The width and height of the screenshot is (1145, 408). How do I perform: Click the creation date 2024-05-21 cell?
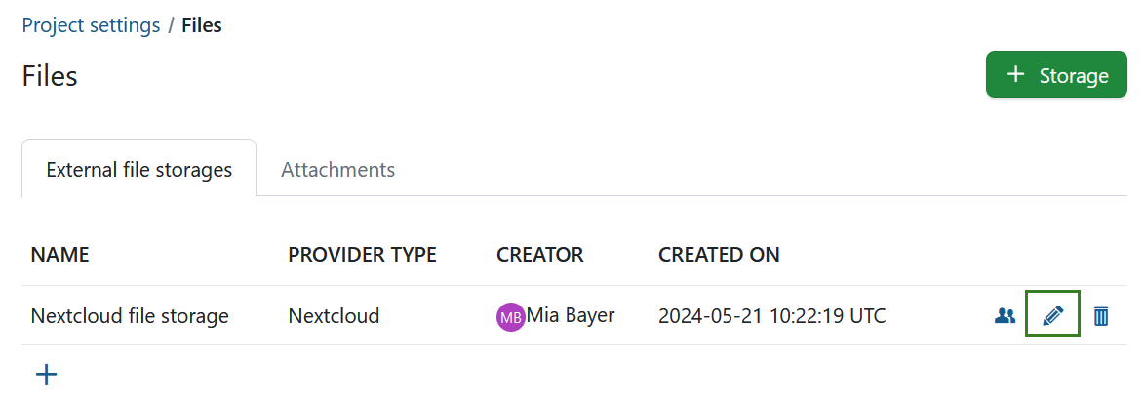(x=771, y=316)
